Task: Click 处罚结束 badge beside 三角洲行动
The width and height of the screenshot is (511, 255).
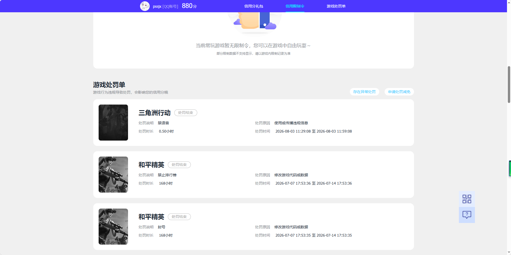Action: [185, 113]
